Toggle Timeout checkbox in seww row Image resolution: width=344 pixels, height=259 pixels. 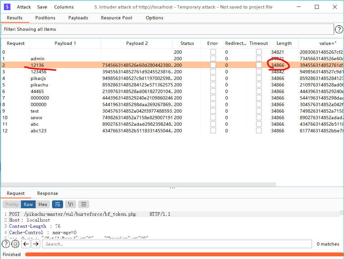point(259,118)
